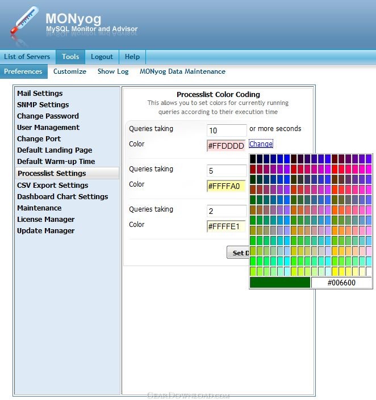Open the List of Servers tab

click(x=27, y=57)
